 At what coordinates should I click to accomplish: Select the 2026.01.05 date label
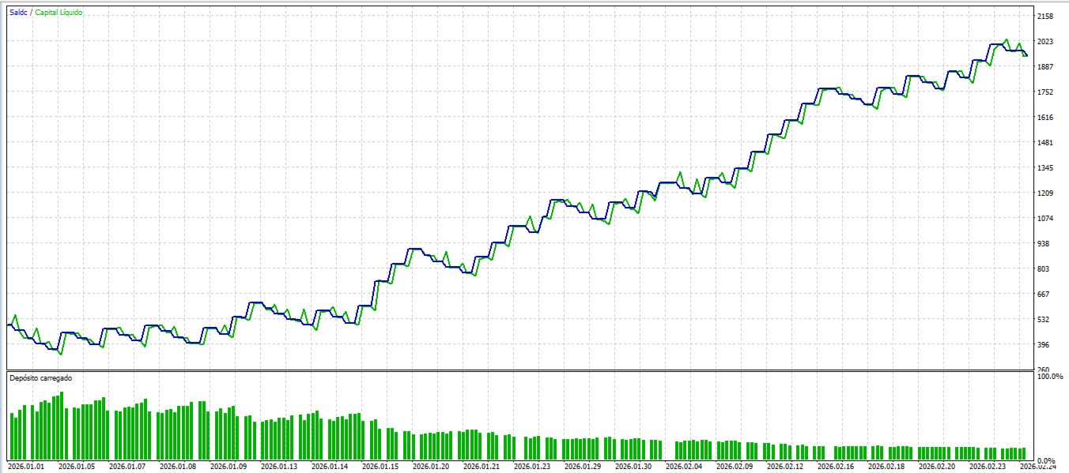(78, 467)
